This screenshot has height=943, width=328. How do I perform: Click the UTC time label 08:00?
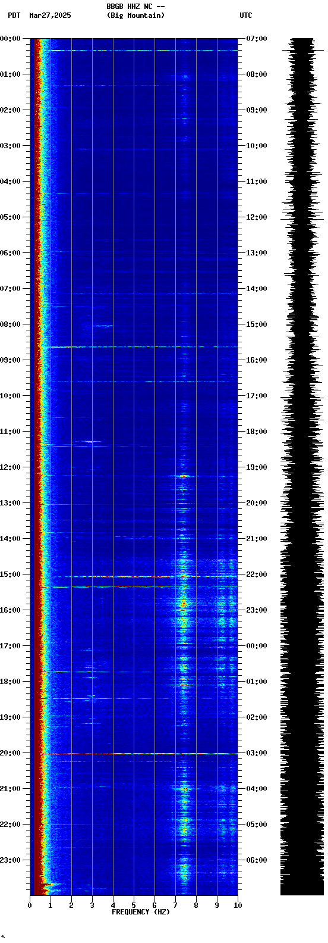click(x=257, y=74)
